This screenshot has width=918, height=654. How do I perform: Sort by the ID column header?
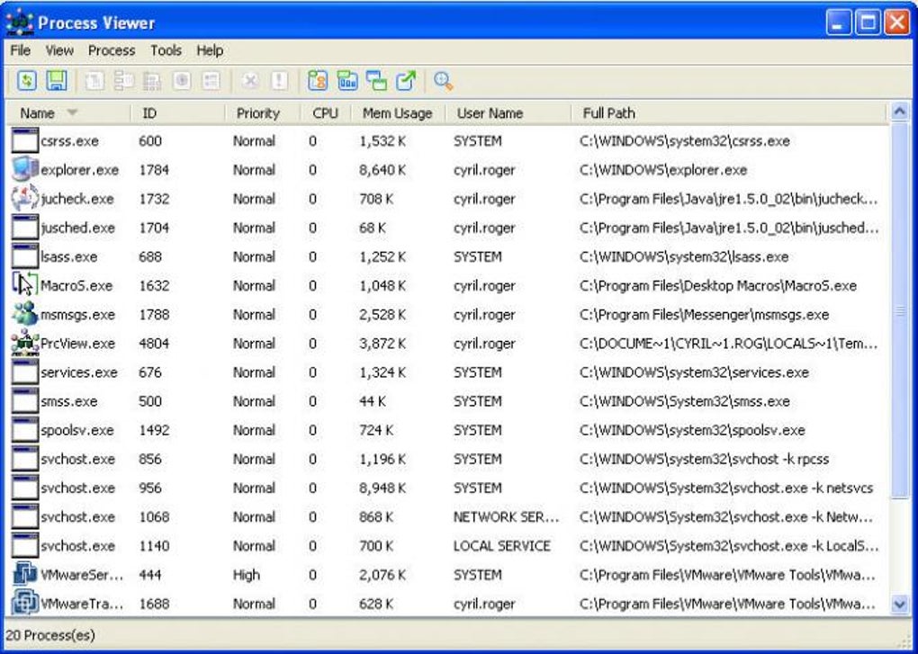[x=178, y=113]
